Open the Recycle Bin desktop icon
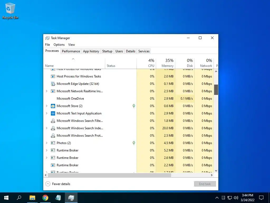Image resolution: width=270 pixels, height=203 pixels. [x=10, y=11]
